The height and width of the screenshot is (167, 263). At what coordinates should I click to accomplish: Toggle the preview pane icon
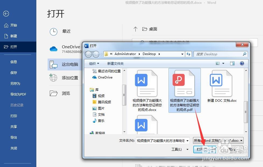(x=232, y=63)
